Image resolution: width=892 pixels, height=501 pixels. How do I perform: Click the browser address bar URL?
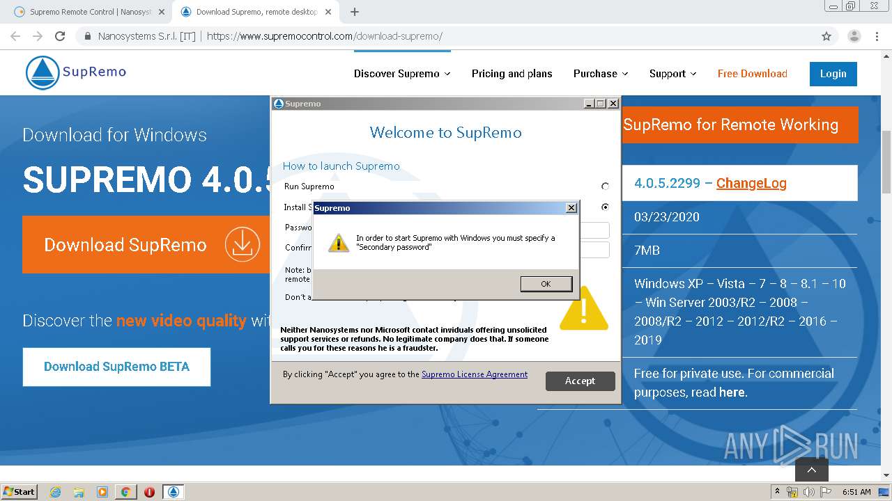(x=325, y=36)
